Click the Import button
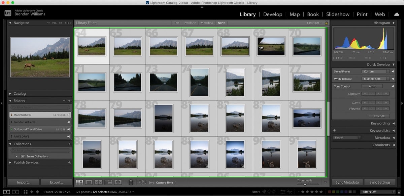This screenshot has width=404, height=196. (24, 182)
